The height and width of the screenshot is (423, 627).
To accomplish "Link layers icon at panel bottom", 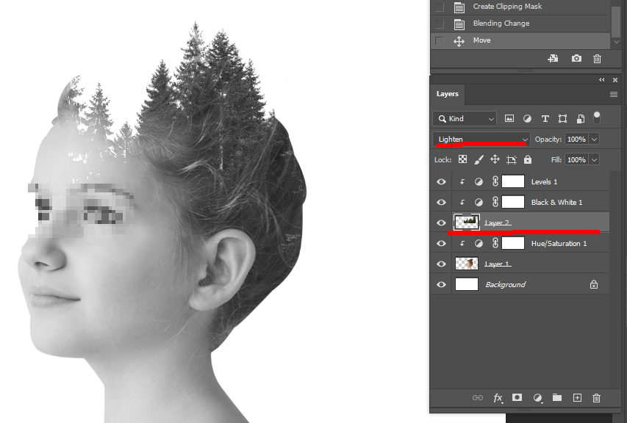I will coord(478,397).
